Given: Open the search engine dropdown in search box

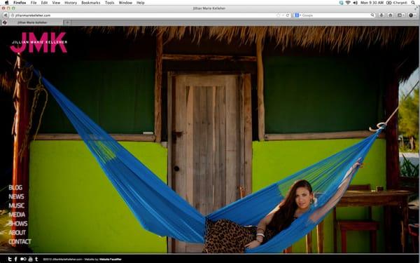Looking at the screenshot, I should click(x=298, y=15).
